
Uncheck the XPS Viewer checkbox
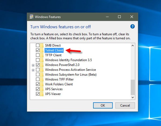(38, 94)
